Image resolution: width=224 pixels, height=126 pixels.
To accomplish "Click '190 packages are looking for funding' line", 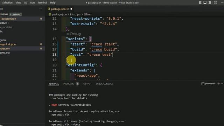I will click(x=73, y=95).
